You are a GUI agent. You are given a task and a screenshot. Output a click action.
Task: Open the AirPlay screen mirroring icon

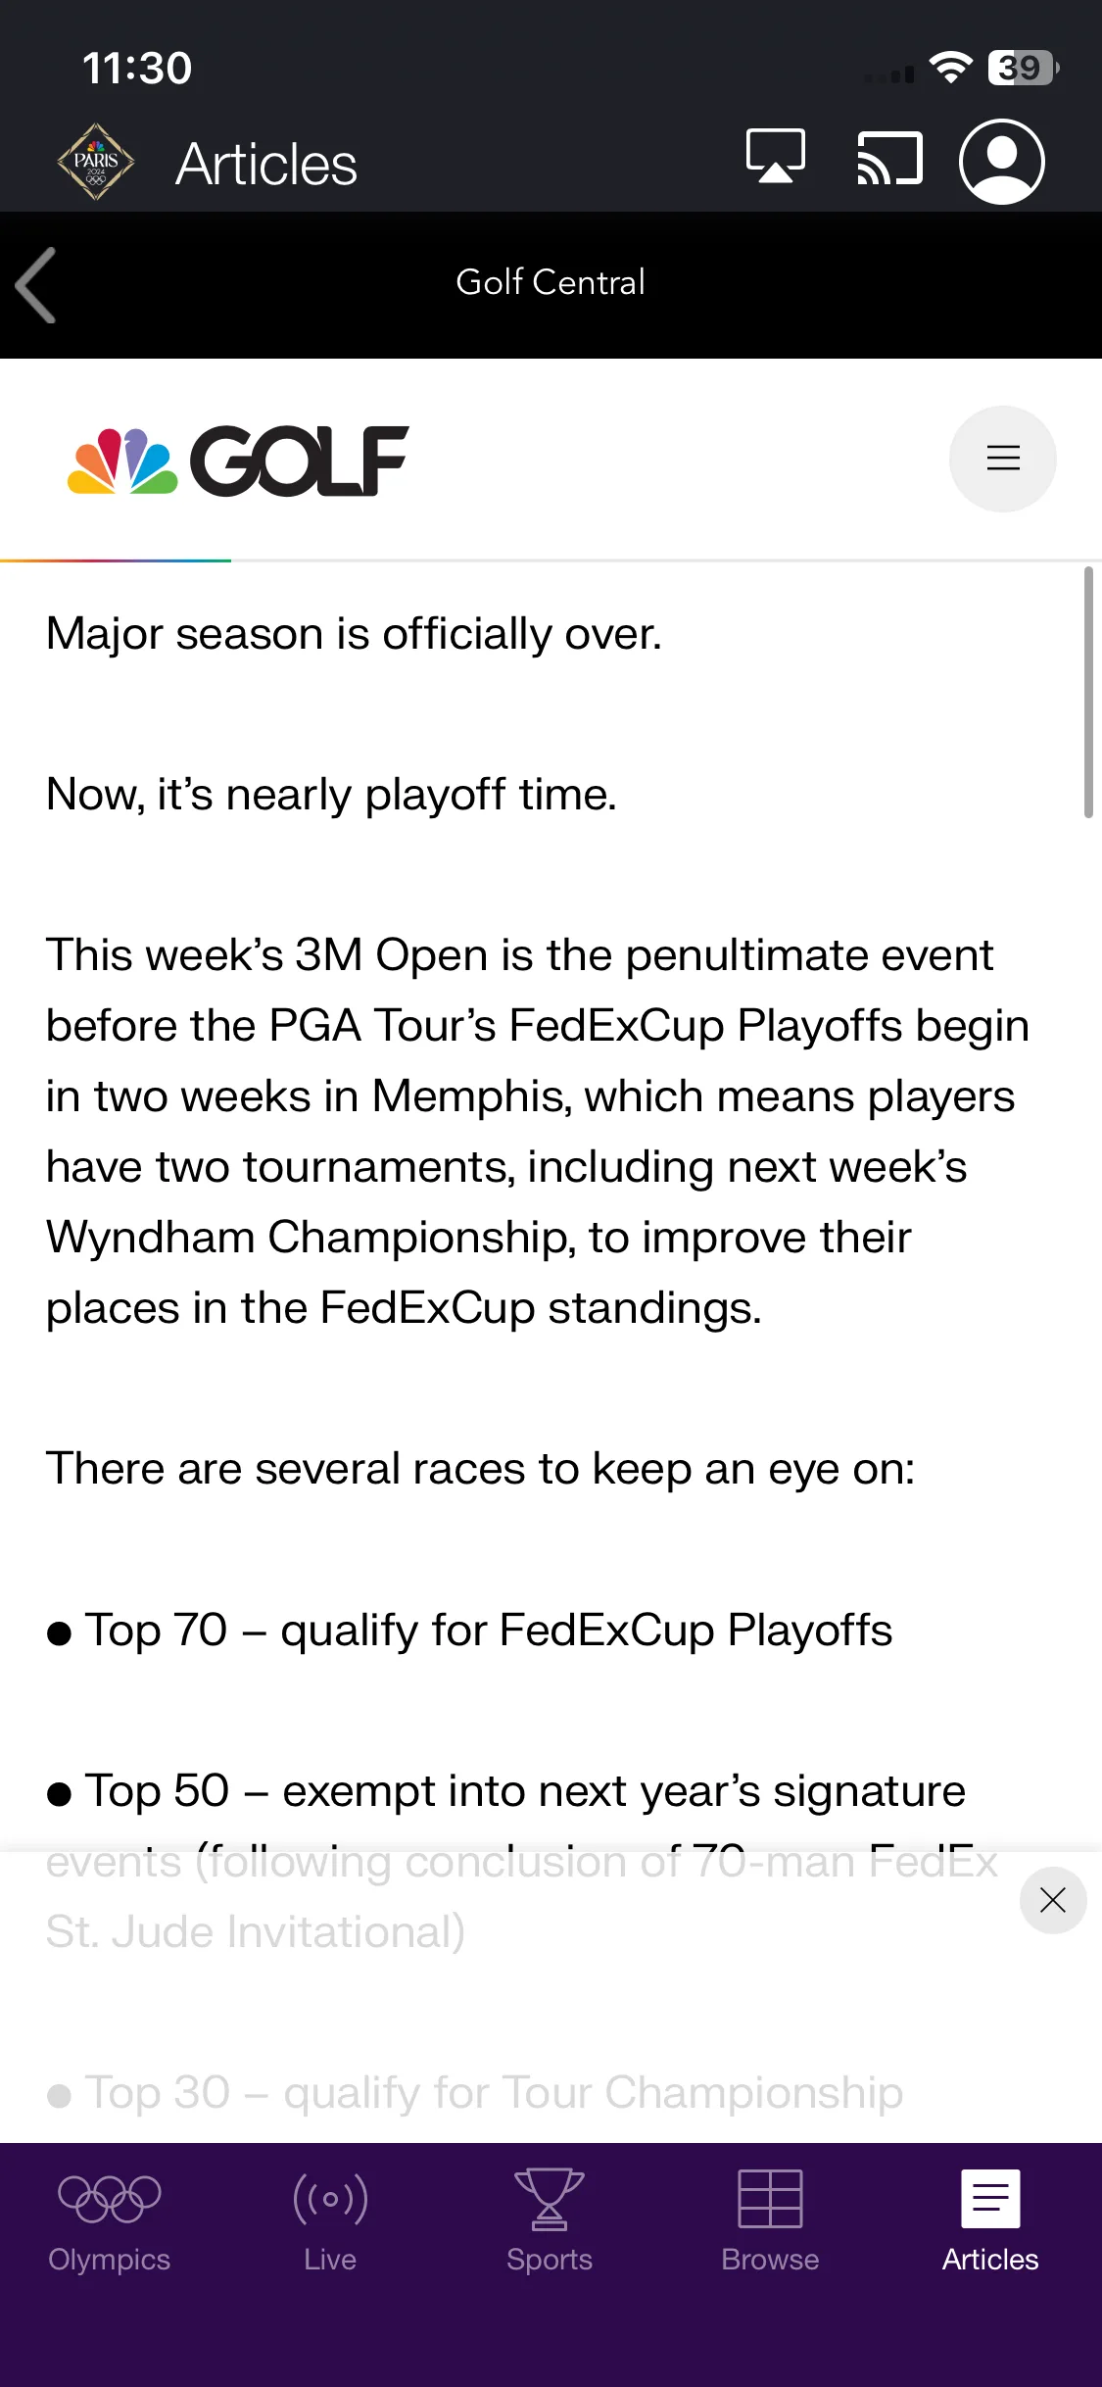pos(776,157)
